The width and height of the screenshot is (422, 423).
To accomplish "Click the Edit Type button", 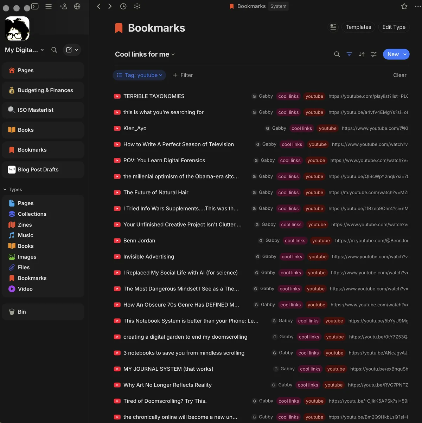I will coord(394,27).
